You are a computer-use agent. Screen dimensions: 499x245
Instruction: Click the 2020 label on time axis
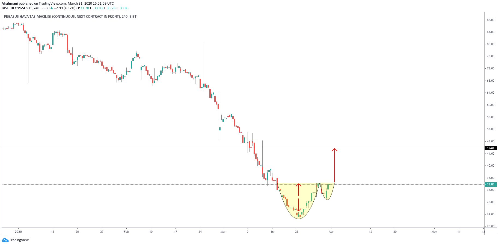pos(18,232)
